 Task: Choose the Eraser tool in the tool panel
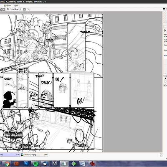click(165, 45)
